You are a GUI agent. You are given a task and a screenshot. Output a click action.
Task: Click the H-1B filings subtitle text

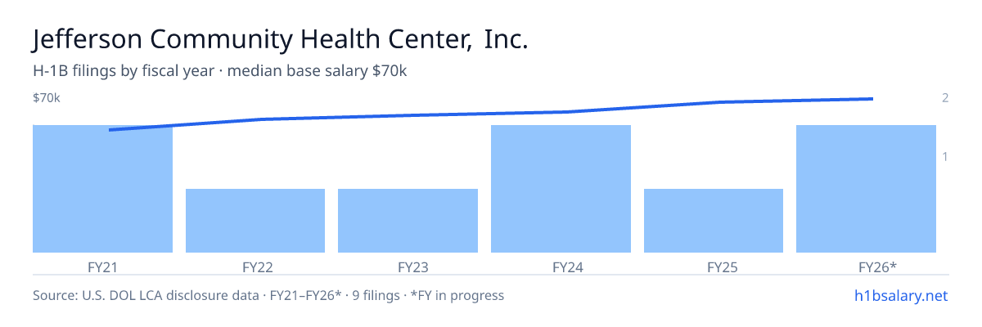(x=220, y=71)
